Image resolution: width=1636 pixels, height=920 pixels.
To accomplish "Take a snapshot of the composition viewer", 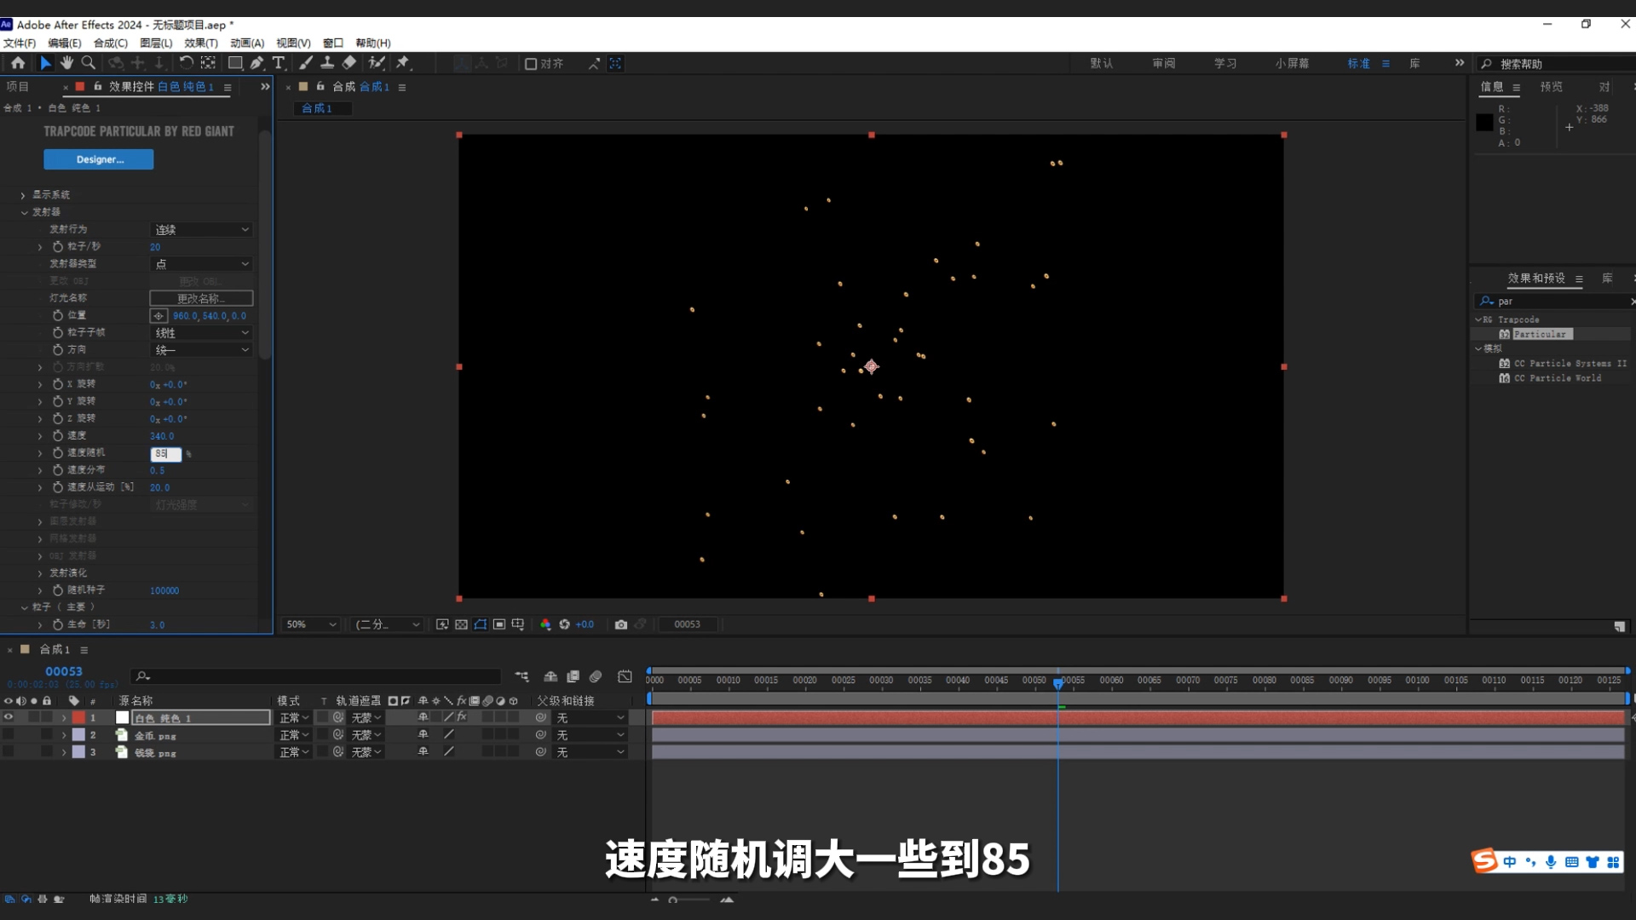I will pos(621,624).
